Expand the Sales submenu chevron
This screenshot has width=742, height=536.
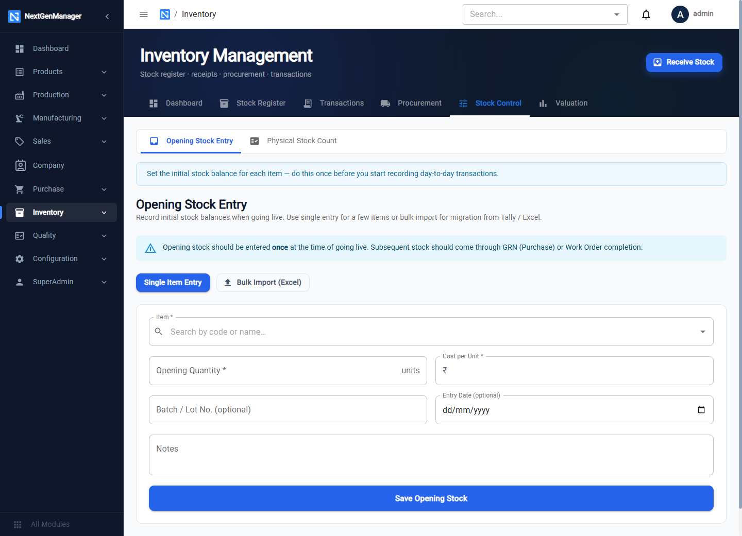[104, 141]
